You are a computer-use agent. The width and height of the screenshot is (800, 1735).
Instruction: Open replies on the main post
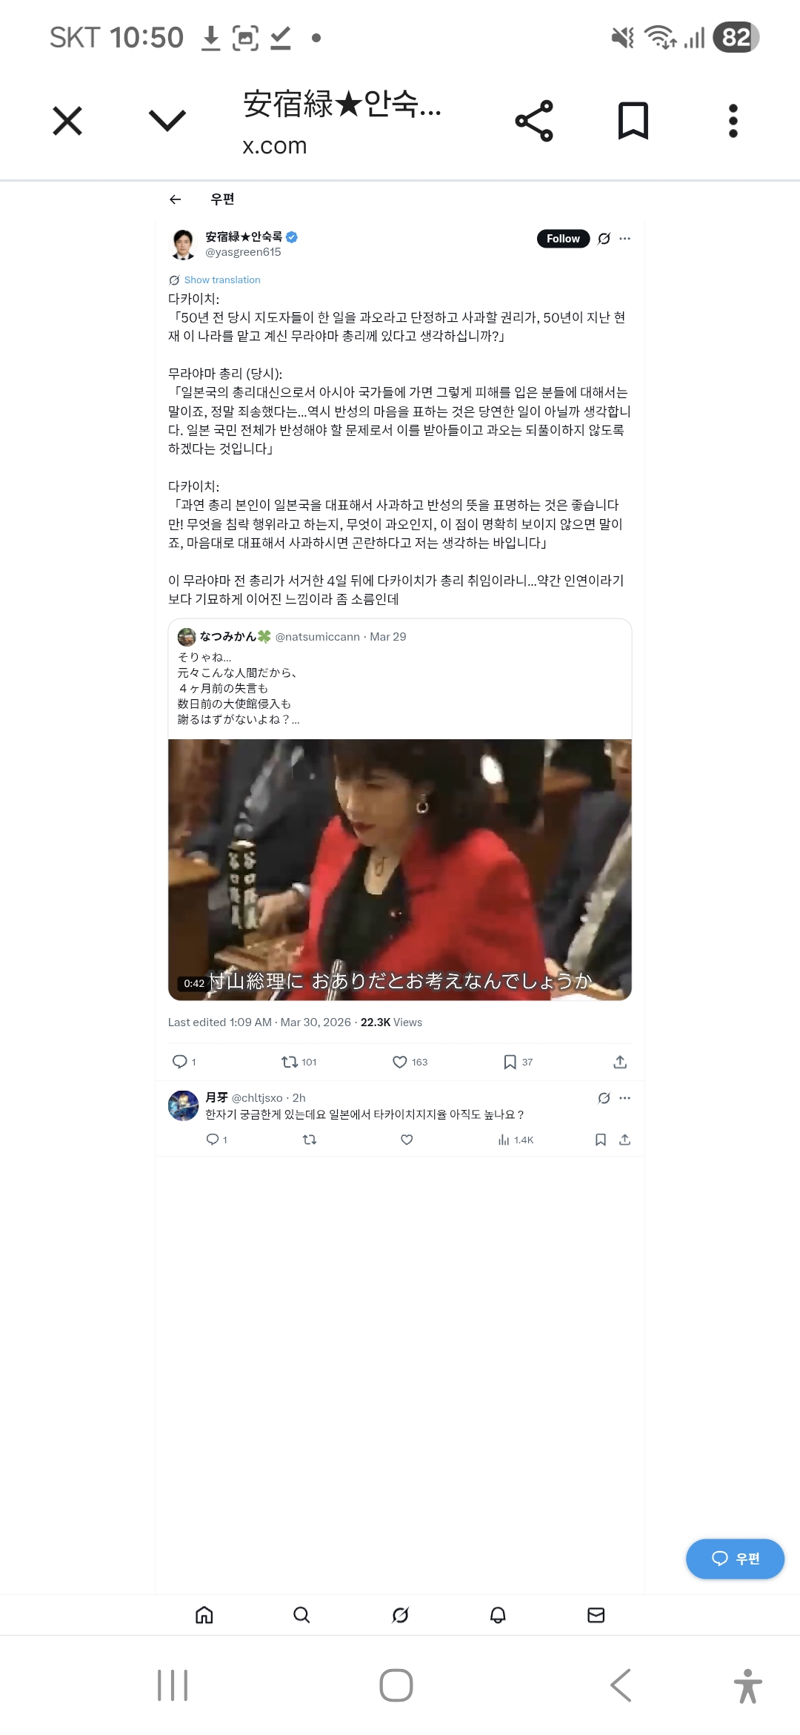point(184,1062)
